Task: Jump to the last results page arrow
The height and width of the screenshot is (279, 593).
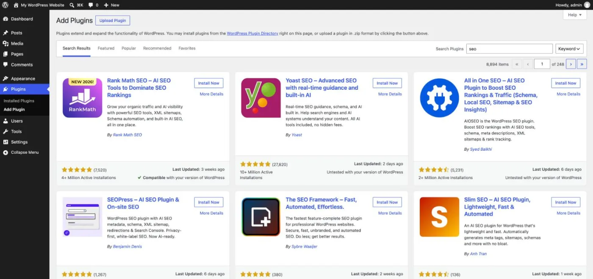Action: point(582,64)
